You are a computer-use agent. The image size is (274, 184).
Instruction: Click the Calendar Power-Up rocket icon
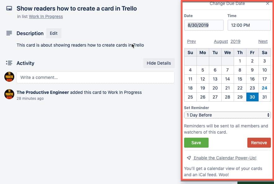(x=189, y=158)
